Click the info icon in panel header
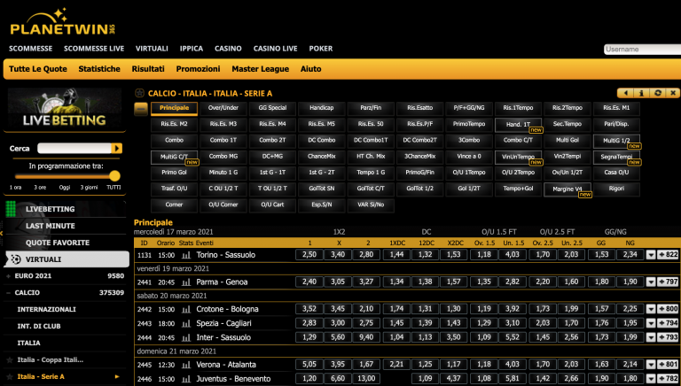Screen dimensions: 681x386 click(x=644, y=93)
